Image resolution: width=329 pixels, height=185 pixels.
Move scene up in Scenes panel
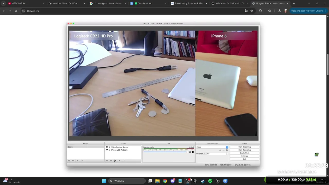78,161
